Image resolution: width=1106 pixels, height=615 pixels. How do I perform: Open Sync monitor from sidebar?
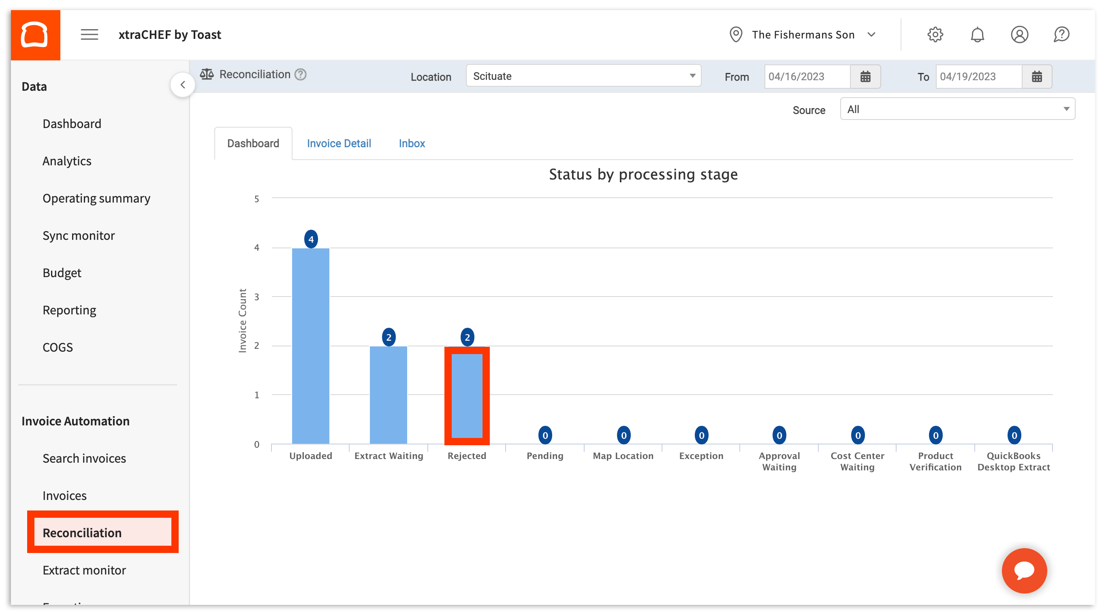coord(79,235)
